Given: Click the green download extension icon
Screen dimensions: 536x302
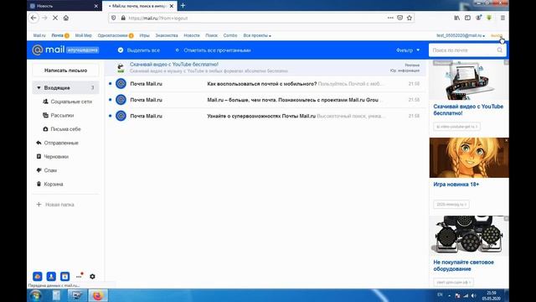Looking at the screenshot, I should pyautogui.click(x=489, y=18).
